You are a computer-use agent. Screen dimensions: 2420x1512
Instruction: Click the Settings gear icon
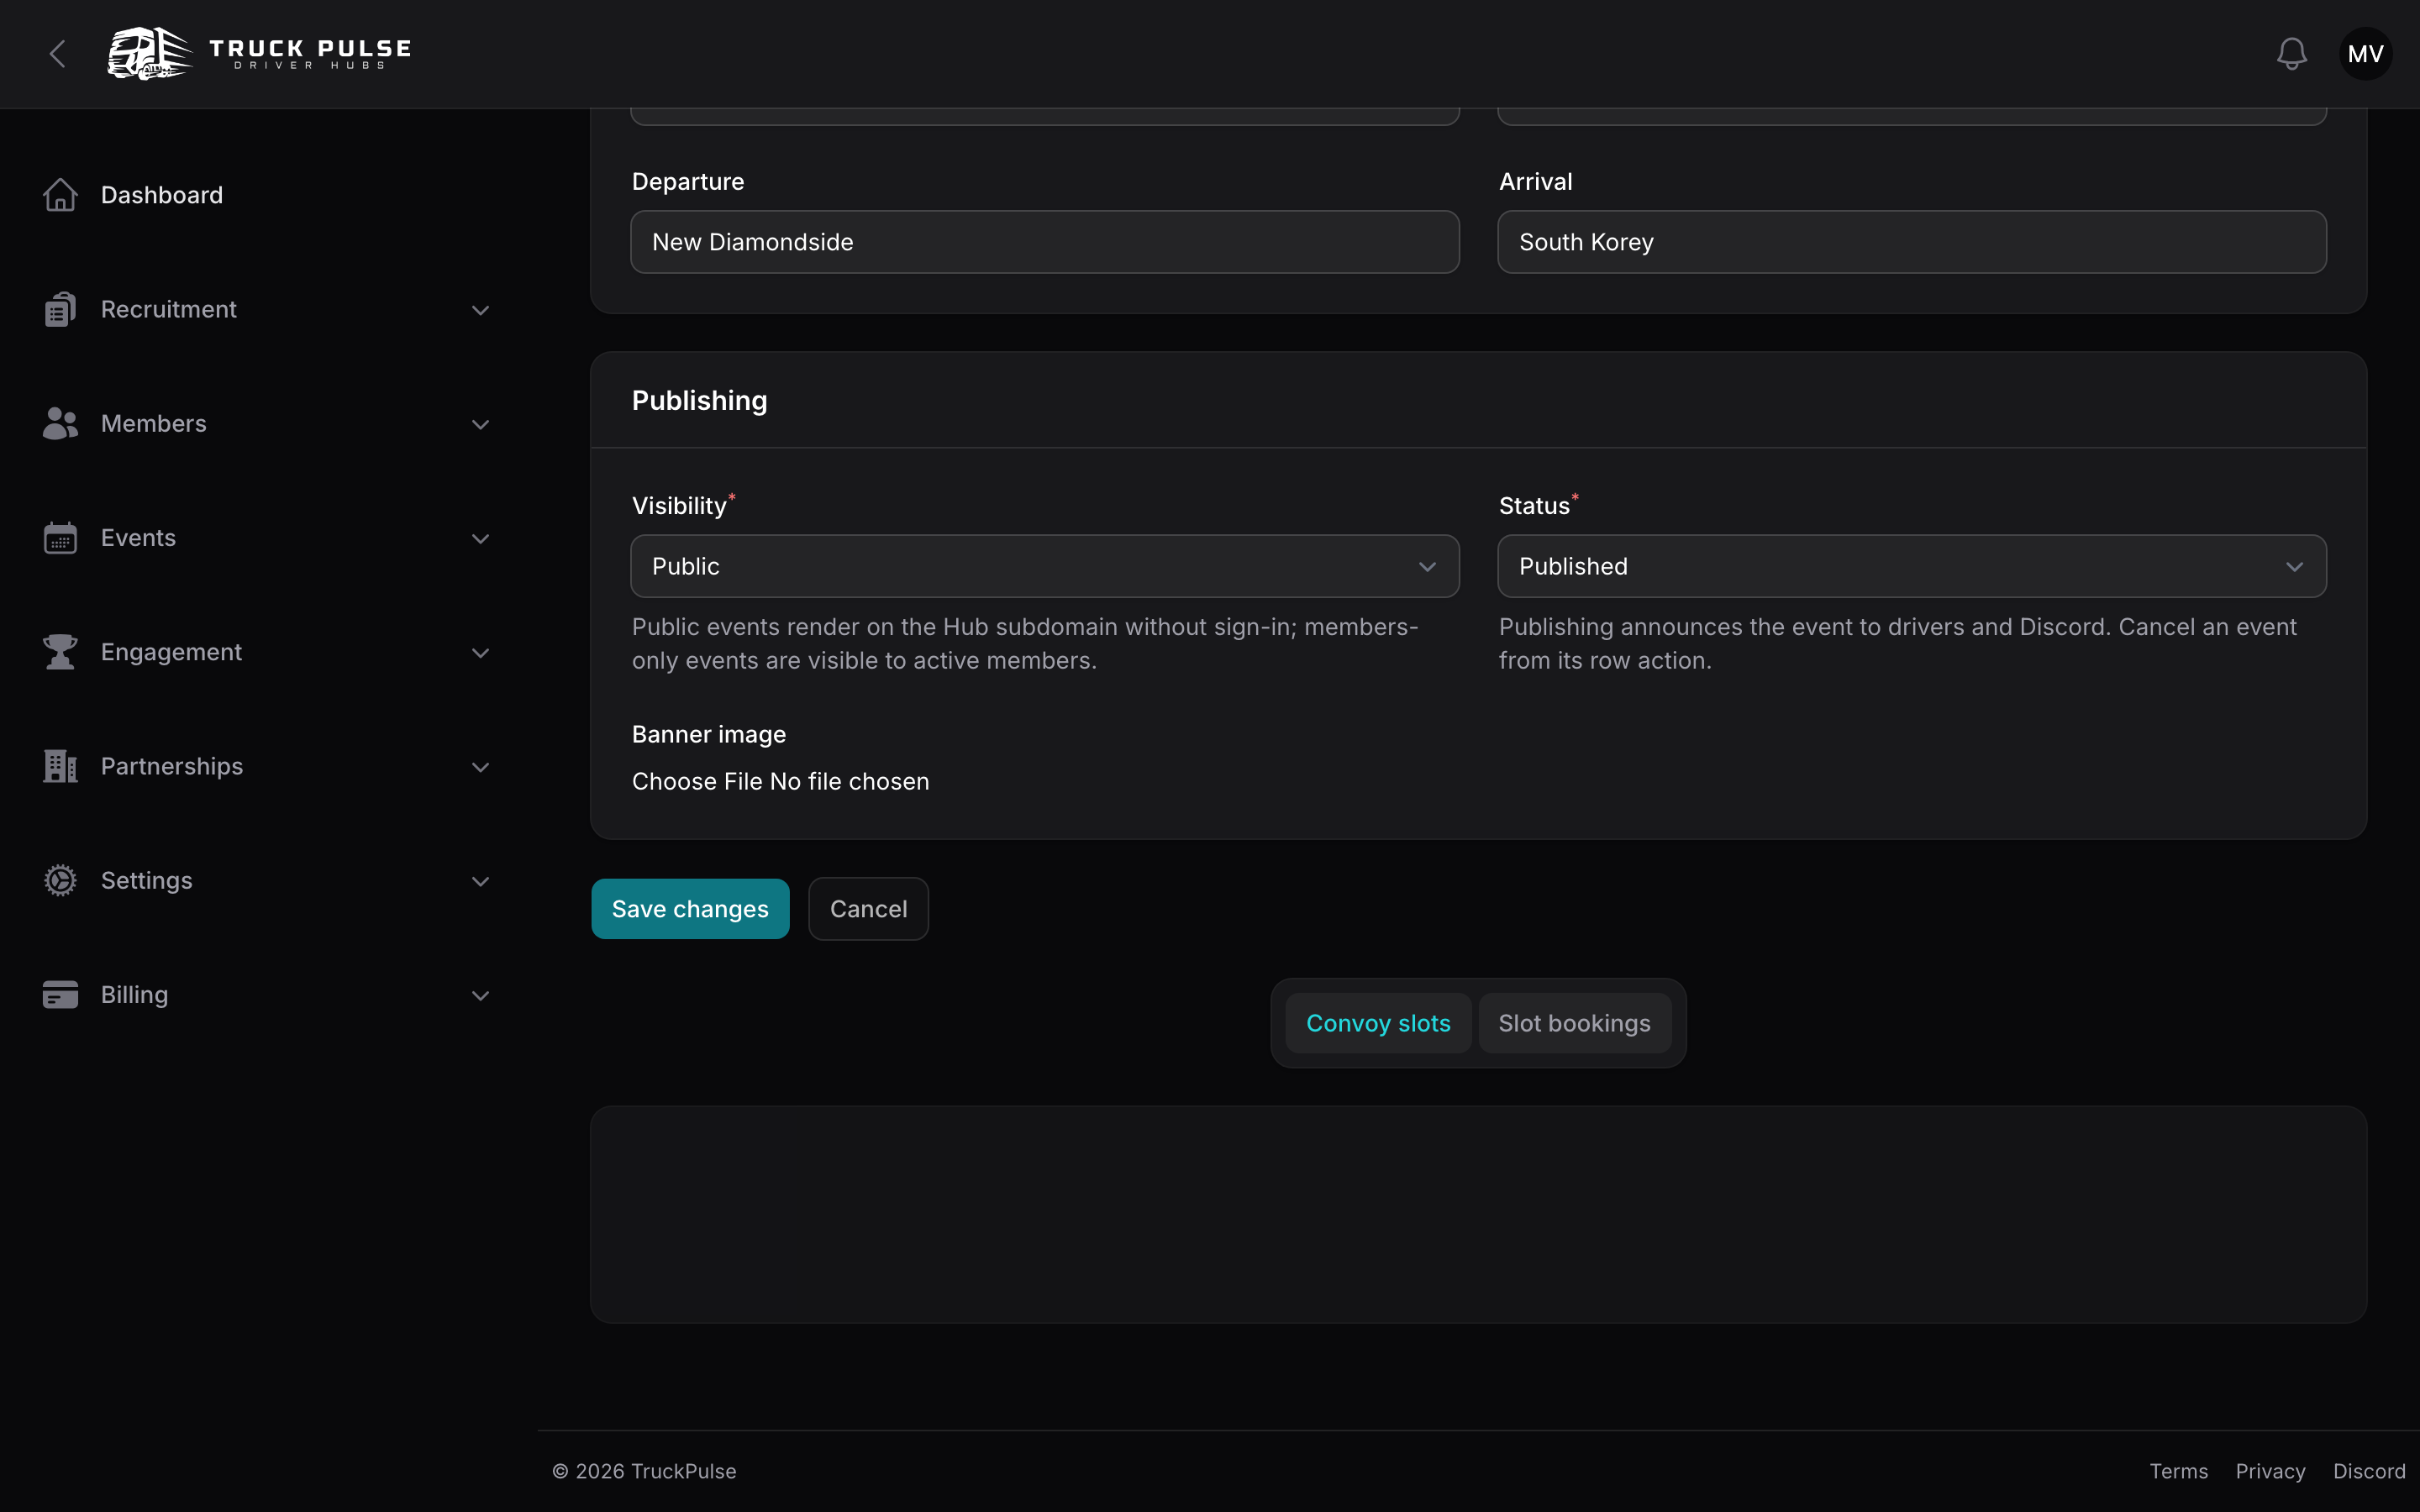[x=60, y=880]
